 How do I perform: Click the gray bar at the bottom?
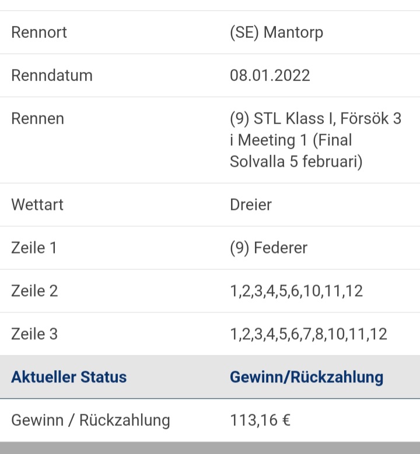tap(210, 448)
